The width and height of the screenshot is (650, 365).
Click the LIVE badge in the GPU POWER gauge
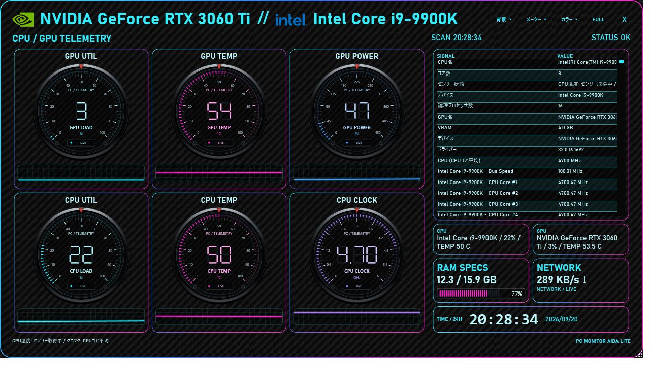357,143
